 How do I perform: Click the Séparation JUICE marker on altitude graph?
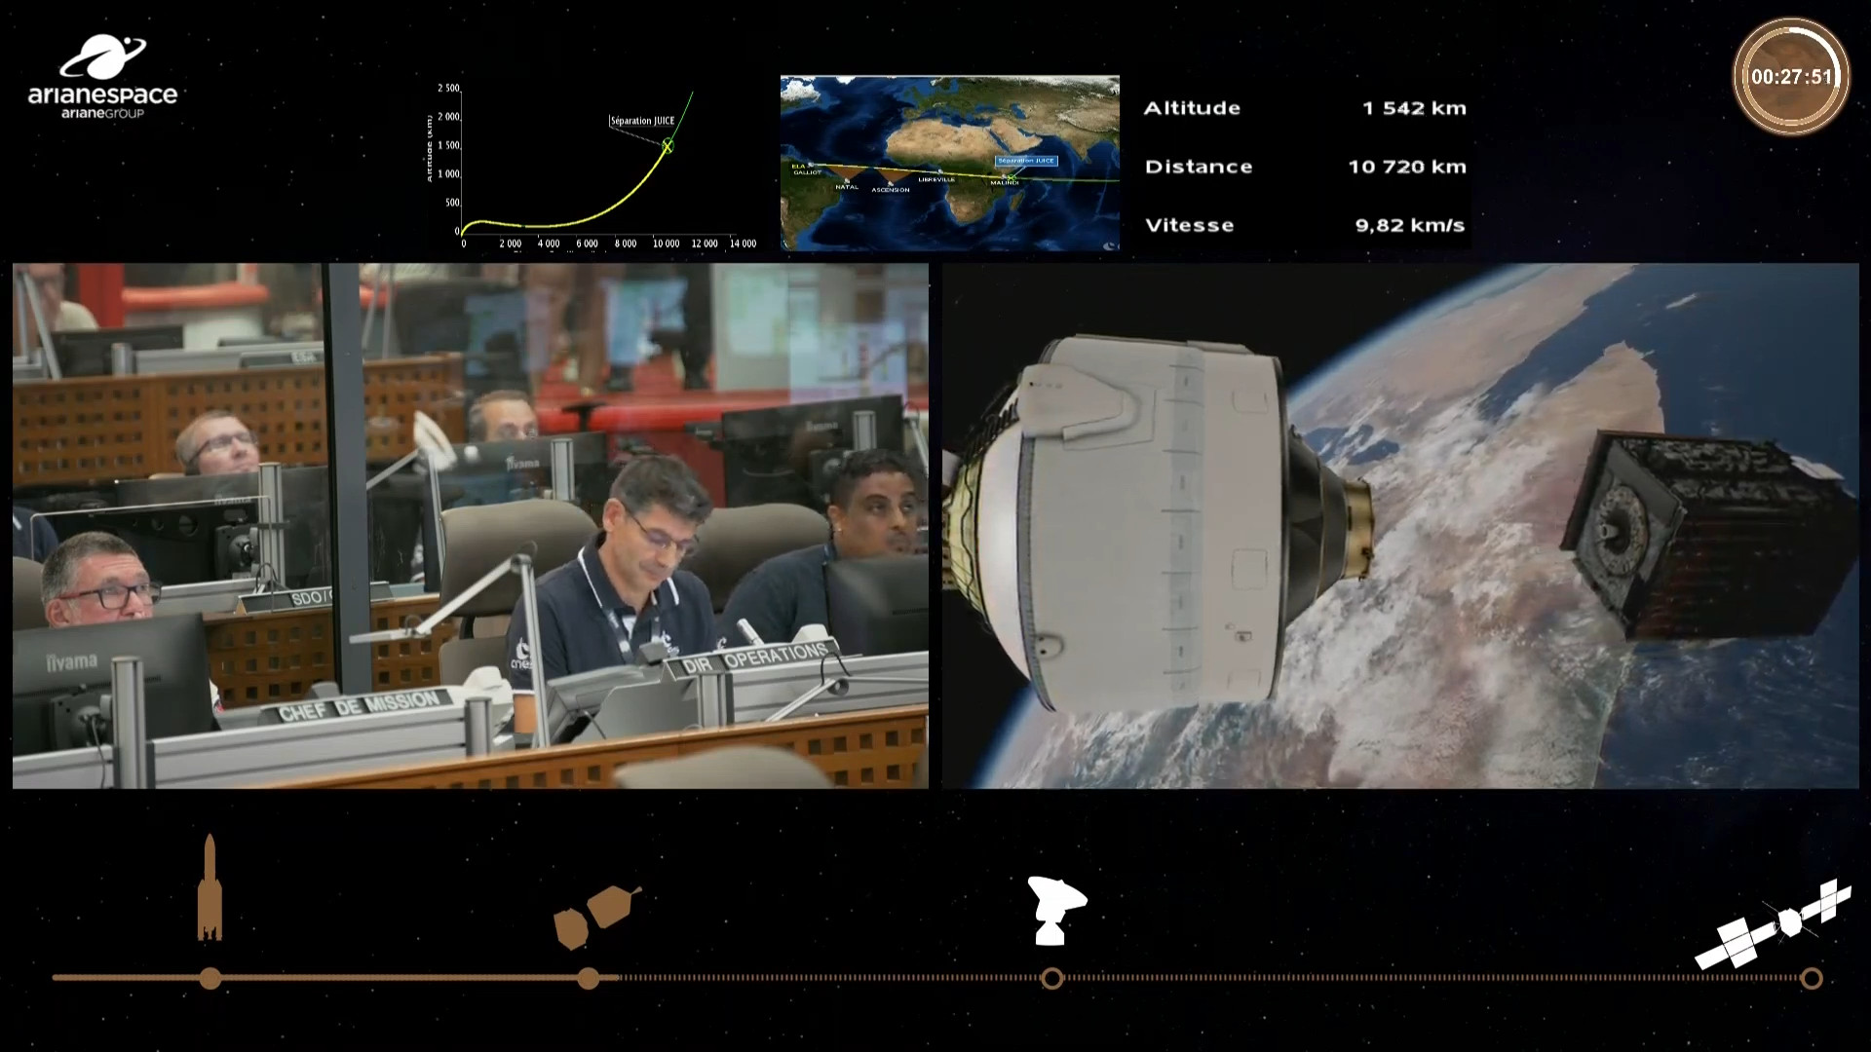tap(668, 146)
